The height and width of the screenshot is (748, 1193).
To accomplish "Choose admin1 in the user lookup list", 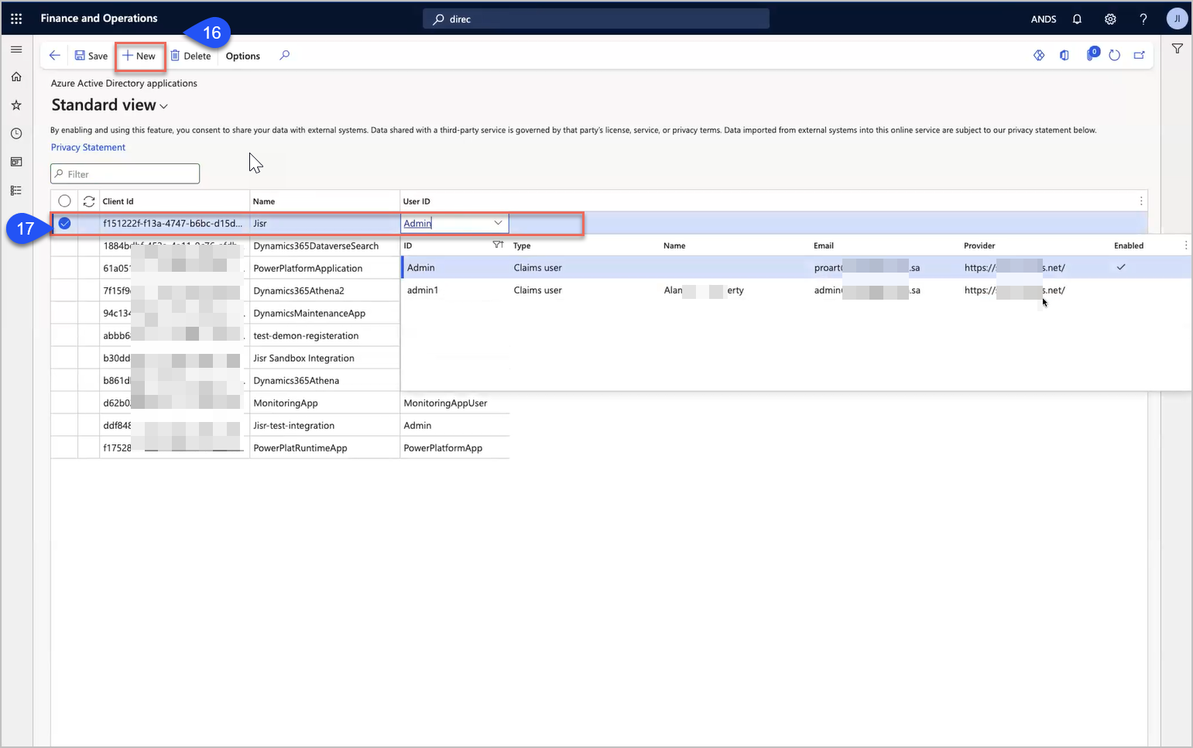I will (423, 290).
